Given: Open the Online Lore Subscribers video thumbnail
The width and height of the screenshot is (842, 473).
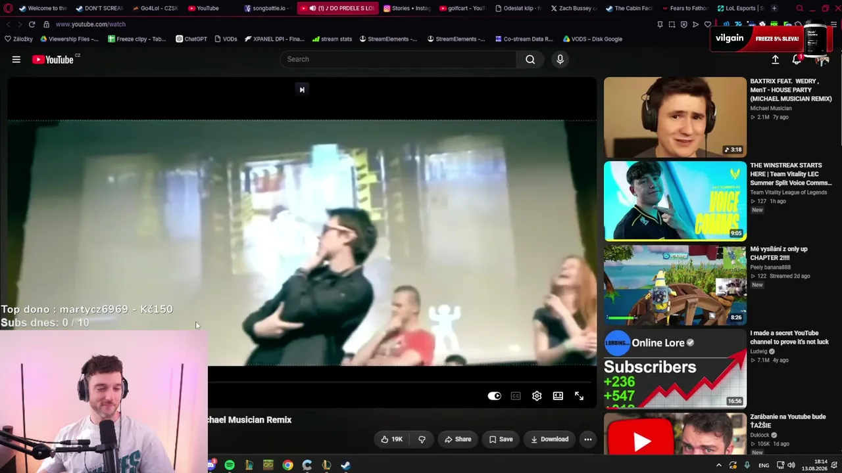Looking at the screenshot, I should click(x=675, y=369).
